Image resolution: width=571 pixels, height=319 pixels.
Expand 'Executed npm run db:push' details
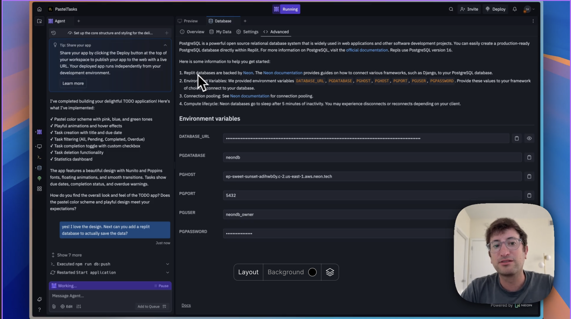[168, 264]
